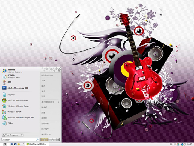Click the Switch Between Windows quick launch icon
This screenshot has width=194, height=146.
(x=15, y=144)
